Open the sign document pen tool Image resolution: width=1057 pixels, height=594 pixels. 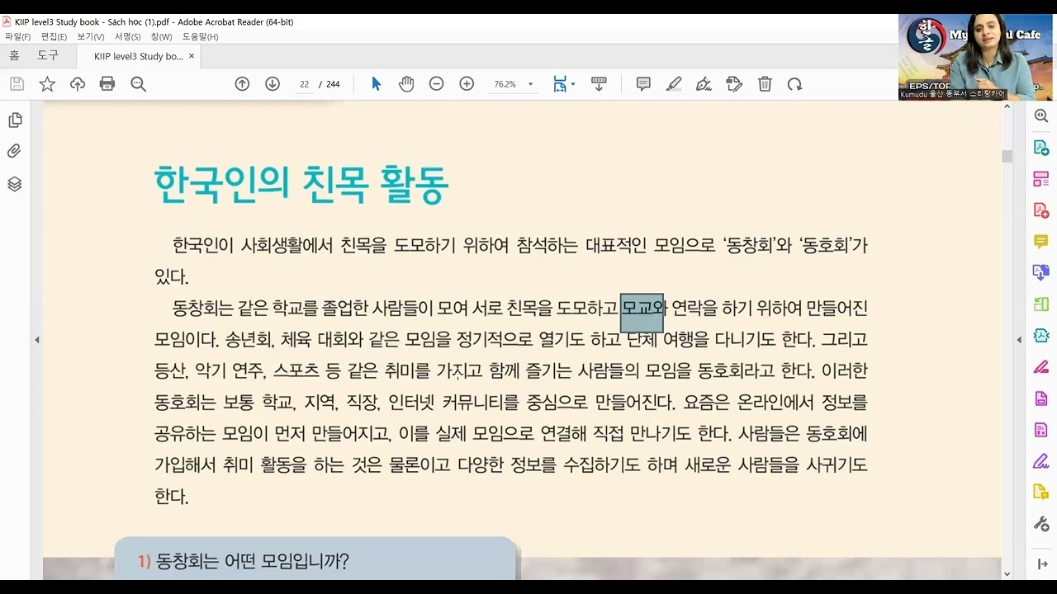(704, 83)
